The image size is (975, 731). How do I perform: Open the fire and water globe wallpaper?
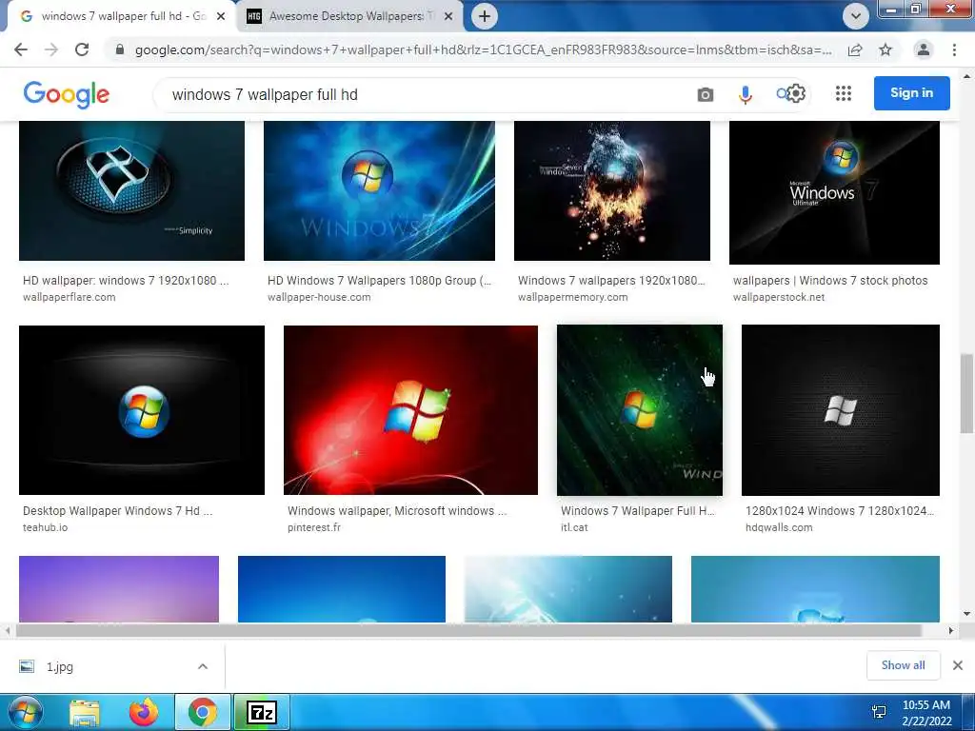coord(612,190)
